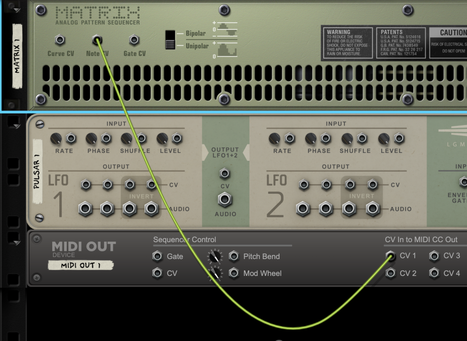Screen dimensions: 467x341
Task: Click the Gate CV jack on Matrix
Action: (x=134, y=40)
